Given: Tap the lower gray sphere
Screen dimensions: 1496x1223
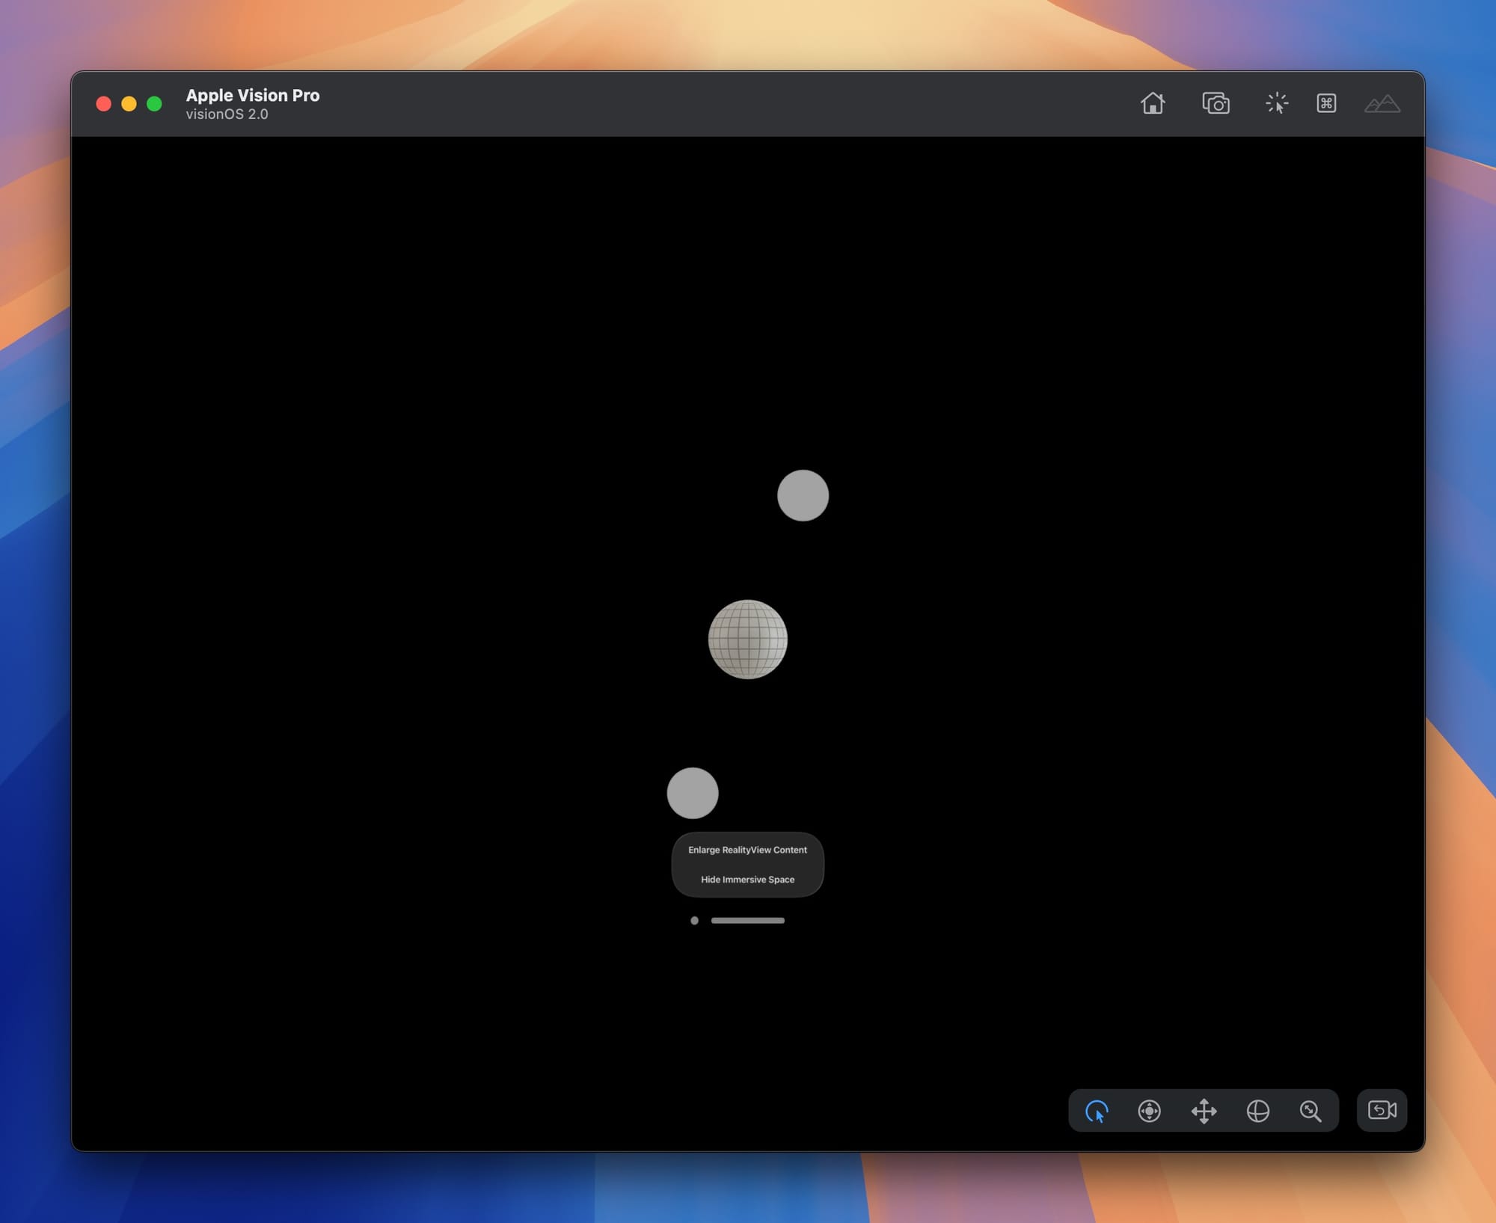Looking at the screenshot, I should point(693,793).
